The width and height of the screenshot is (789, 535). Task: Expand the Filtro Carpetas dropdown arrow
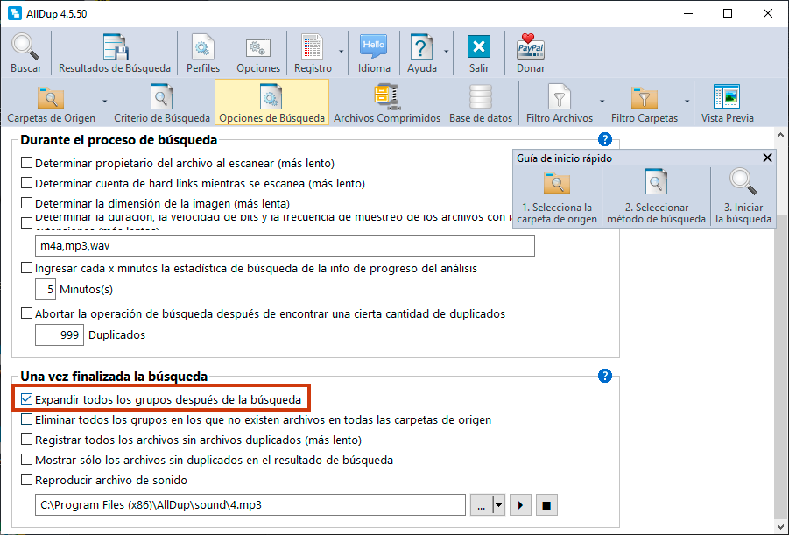pyautogui.click(x=687, y=102)
